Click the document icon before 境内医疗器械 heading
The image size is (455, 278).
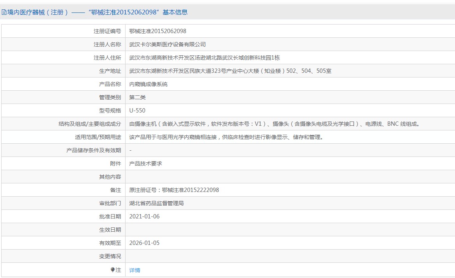coord(4,12)
